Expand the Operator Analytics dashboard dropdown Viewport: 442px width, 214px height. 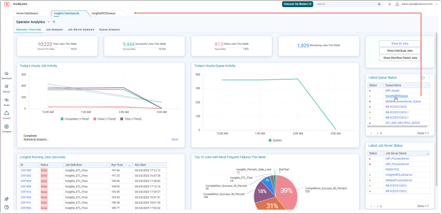pos(49,22)
